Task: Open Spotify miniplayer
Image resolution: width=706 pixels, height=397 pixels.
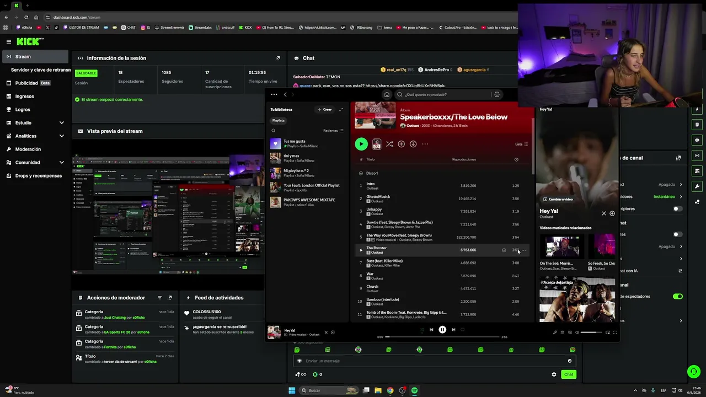Action: (x=608, y=332)
